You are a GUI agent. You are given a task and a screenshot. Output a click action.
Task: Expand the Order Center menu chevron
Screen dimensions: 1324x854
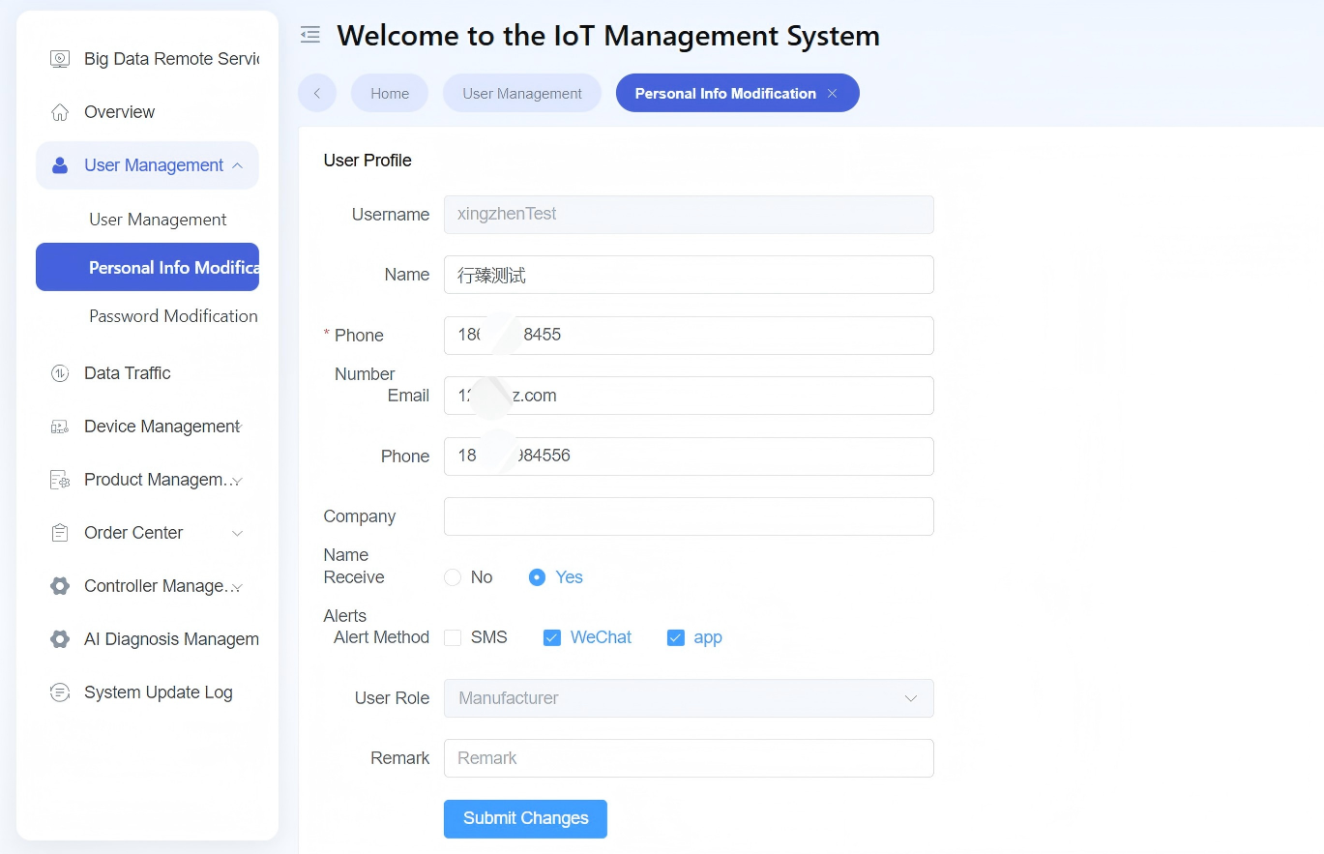[x=238, y=533]
